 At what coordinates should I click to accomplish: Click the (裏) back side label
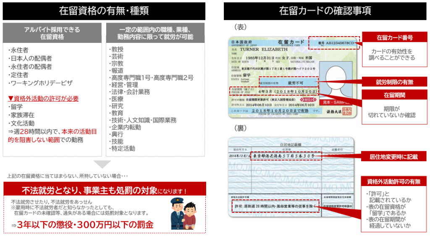(x=240, y=128)
